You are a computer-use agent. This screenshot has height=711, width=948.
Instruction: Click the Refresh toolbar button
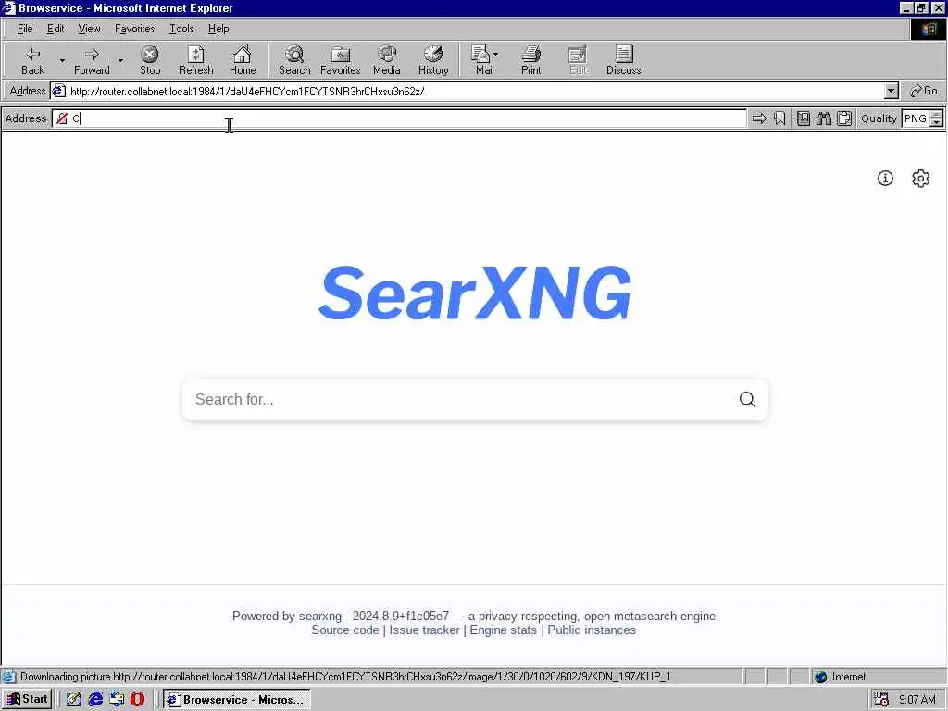(196, 60)
